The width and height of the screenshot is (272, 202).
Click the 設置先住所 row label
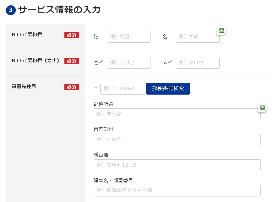pos(24,87)
